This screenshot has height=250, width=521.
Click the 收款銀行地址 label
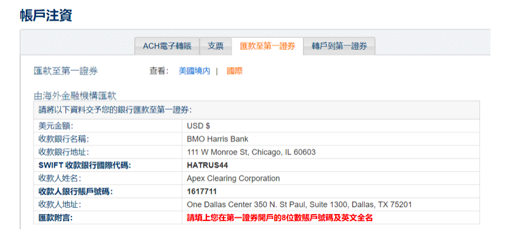pos(64,152)
